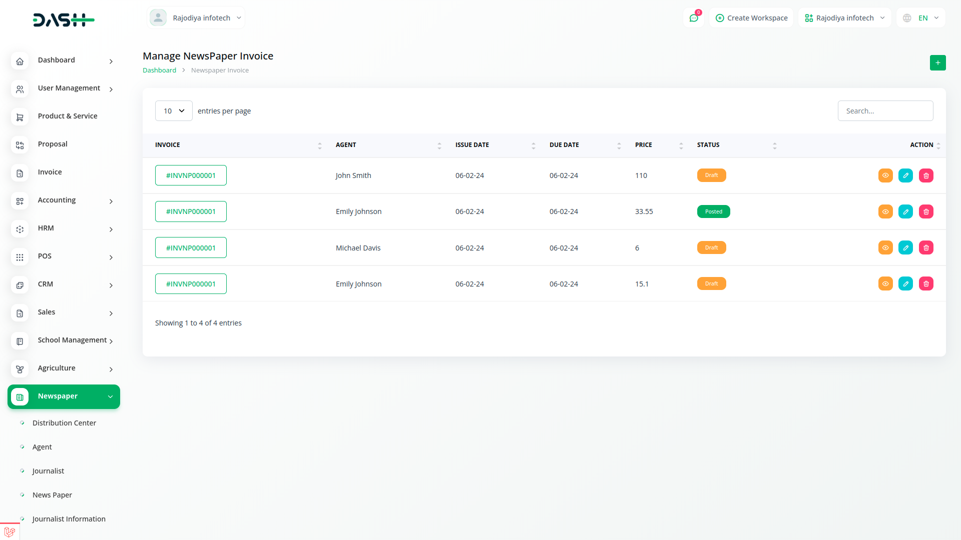This screenshot has width=961, height=540.
Task: Click the green plus create invoice button
Action: pyautogui.click(x=937, y=63)
